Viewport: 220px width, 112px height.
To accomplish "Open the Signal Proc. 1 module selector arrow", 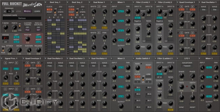I will (2, 58).
